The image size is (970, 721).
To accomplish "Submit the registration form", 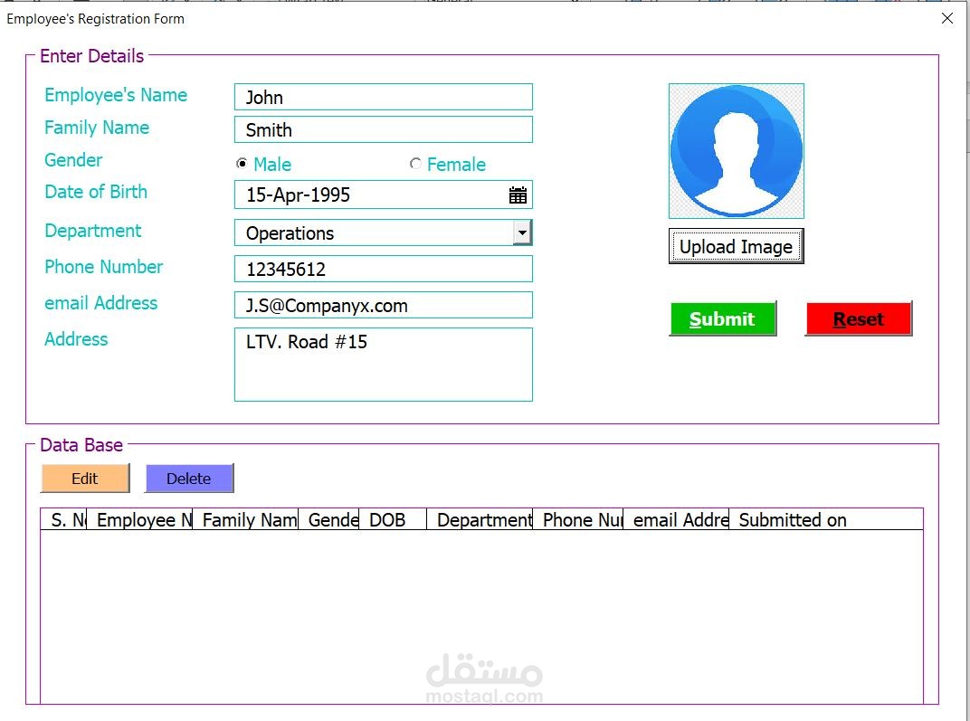I will click(723, 319).
